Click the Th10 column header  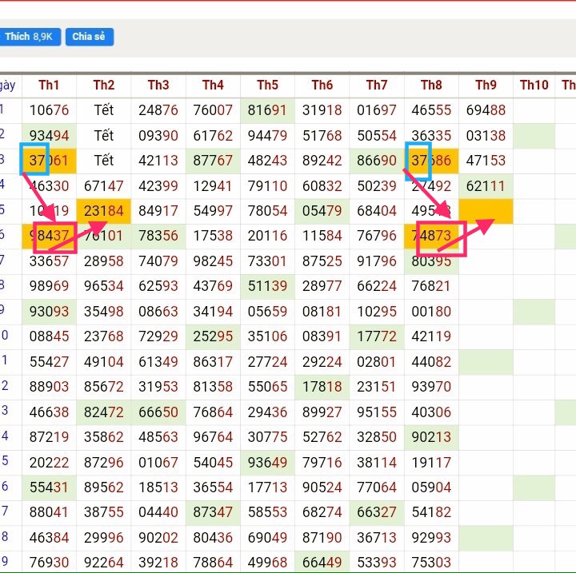pyautogui.click(x=534, y=85)
